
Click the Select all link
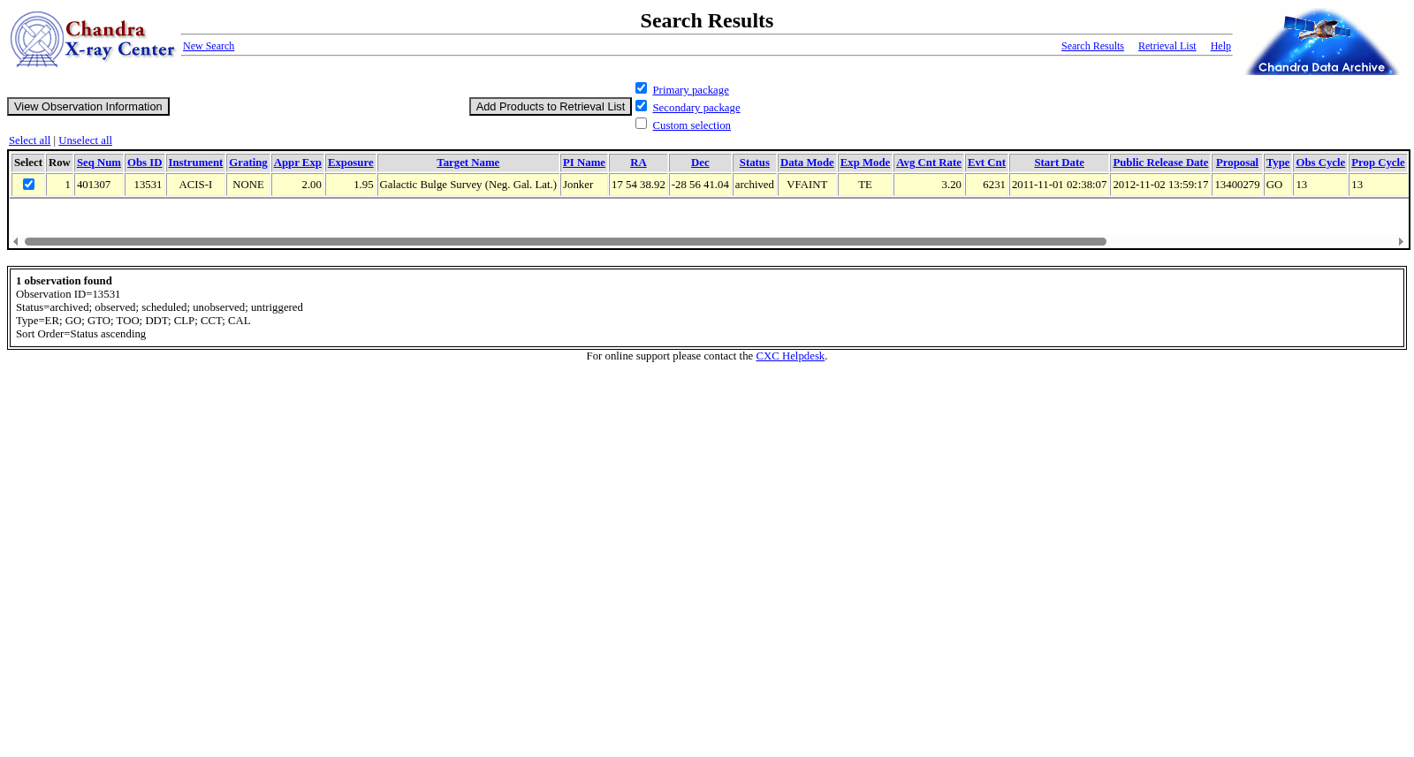(x=29, y=140)
